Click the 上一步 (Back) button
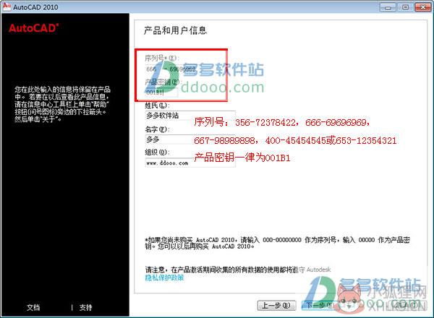This screenshot has width=434, height=318. [276, 306]
